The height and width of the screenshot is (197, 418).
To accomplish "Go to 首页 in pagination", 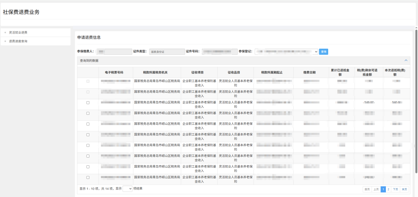I will point(367,189).
